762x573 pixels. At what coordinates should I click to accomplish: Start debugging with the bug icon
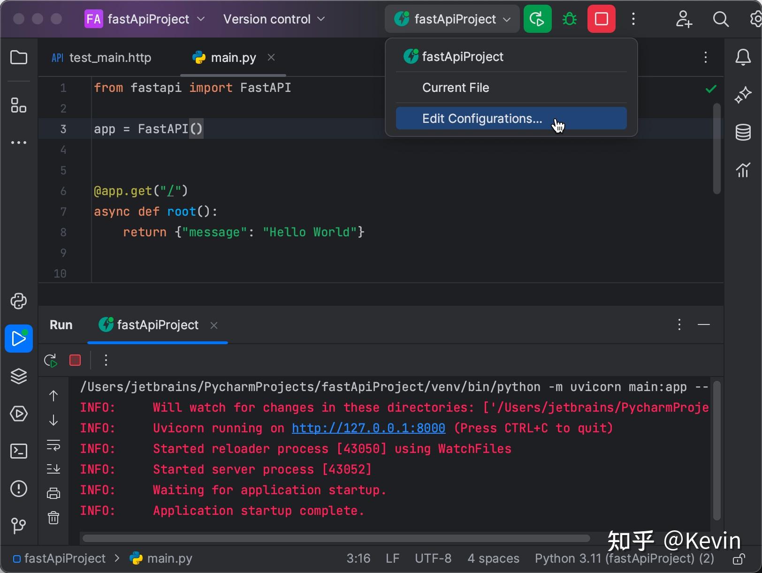pyautogui.click(x=569, y=19)
